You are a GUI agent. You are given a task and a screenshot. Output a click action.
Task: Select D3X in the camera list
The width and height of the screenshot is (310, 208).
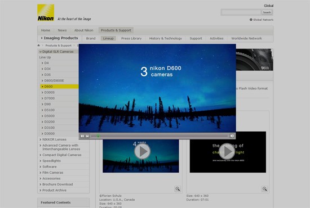pos(47,69)
